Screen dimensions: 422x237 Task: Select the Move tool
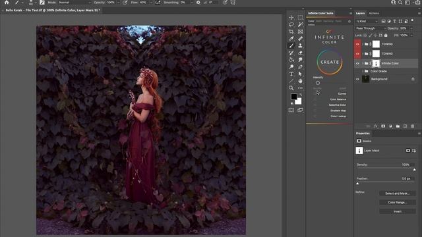291,18
